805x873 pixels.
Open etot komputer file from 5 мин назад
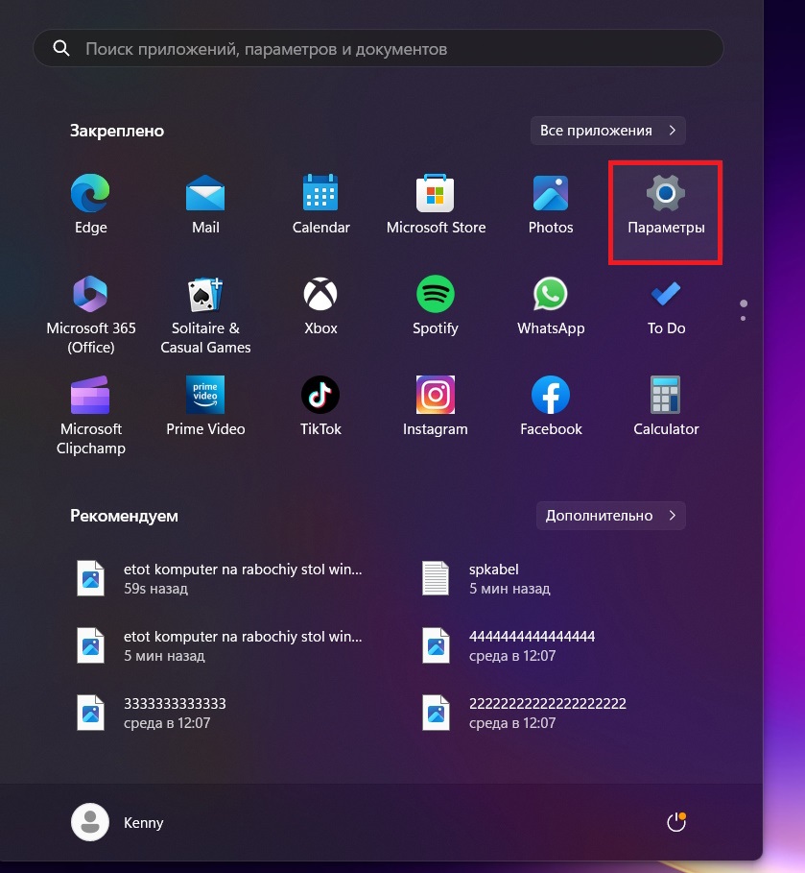pos(220,645)
